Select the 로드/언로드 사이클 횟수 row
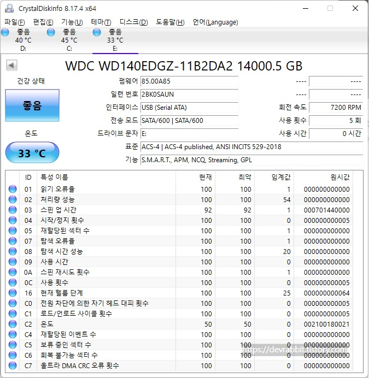Viewport: 369px width, 378px height. coord(179,314)
